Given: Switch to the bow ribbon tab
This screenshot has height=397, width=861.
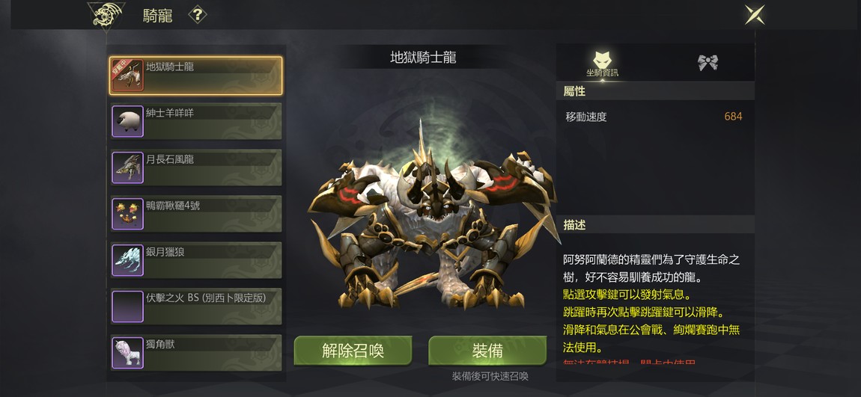Looking at the screenshot, I should 708,63.
